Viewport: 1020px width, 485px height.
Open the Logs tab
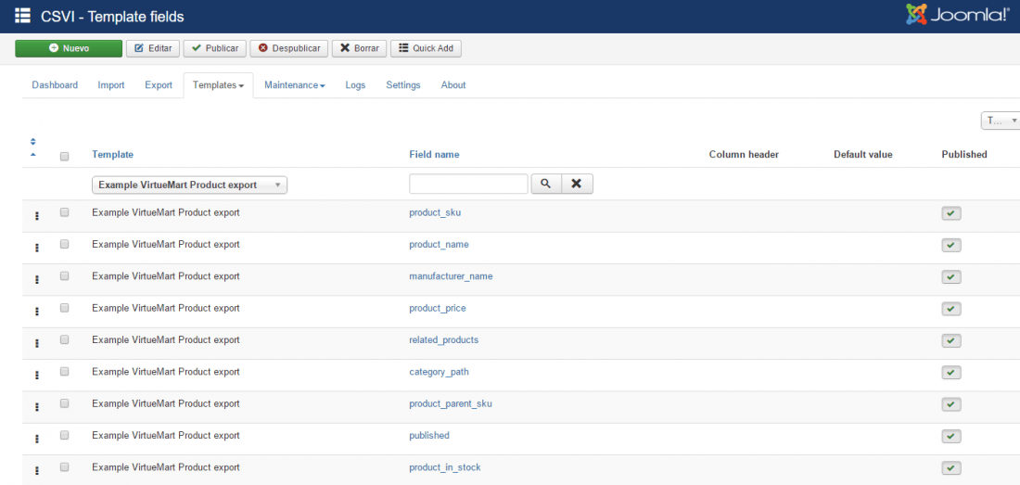355,85
